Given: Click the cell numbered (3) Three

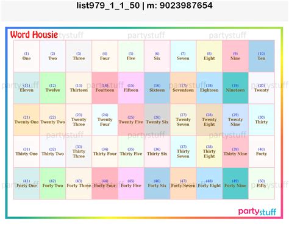Looking at the screenshot, I should tap(79, 56).
